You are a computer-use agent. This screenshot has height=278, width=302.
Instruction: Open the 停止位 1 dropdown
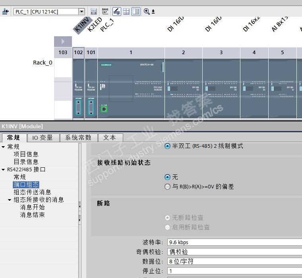tap(234, 271)
